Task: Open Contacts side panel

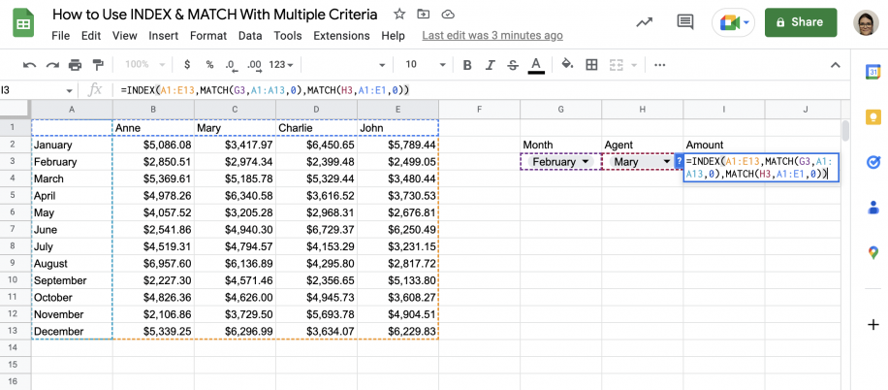Action: click(872, 208)
